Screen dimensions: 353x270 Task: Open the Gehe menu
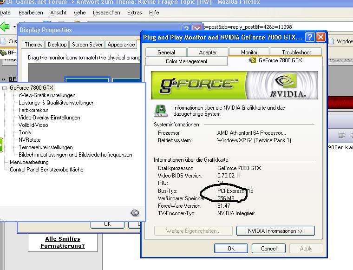(80, 13)
